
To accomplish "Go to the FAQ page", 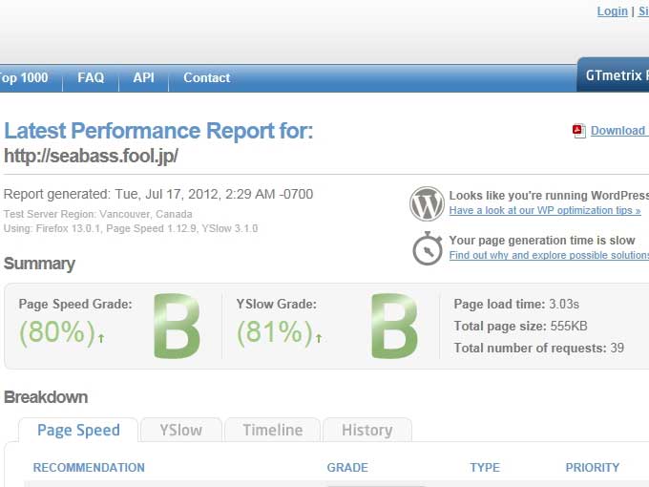I will click(x=91, y=78).
